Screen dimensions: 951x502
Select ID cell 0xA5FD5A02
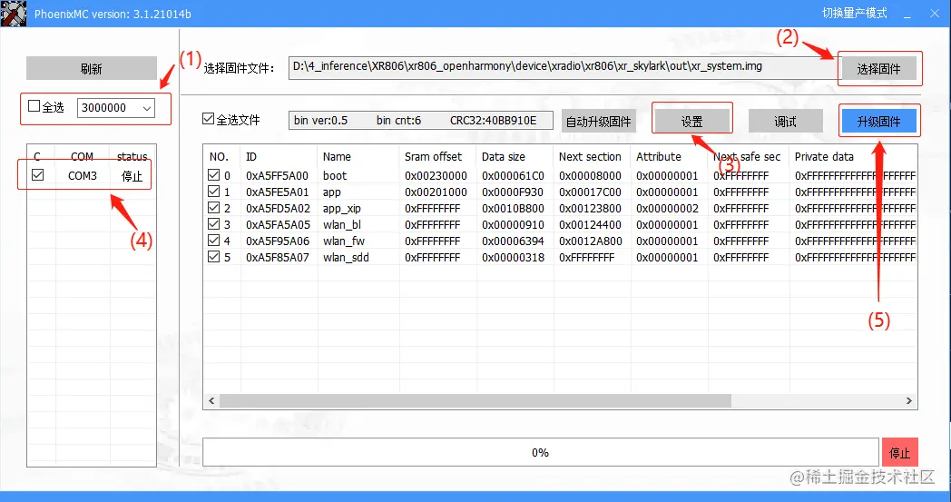pos(278,209)
